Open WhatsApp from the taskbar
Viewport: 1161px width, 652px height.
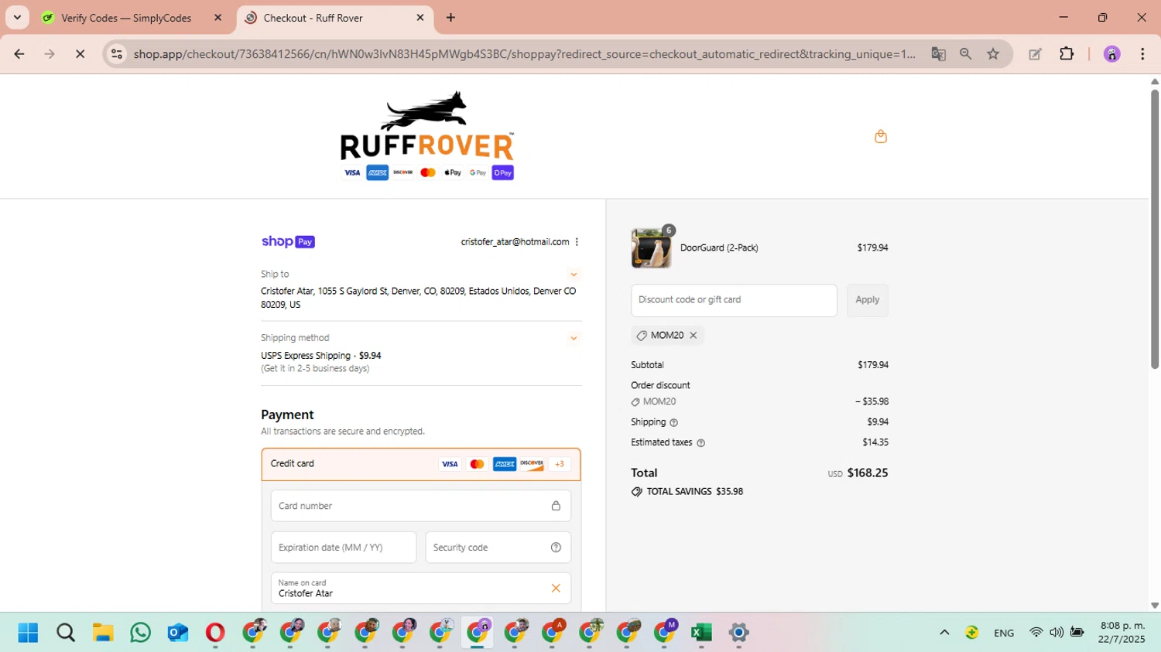140,633
